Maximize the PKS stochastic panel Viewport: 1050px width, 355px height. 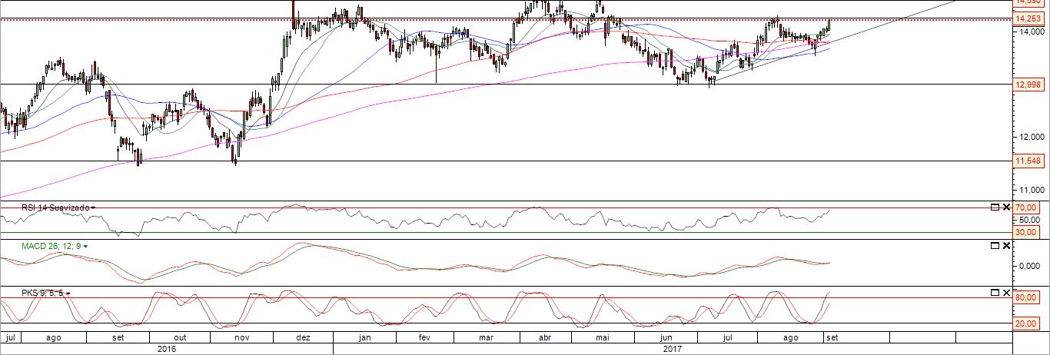tap(994, 293)
